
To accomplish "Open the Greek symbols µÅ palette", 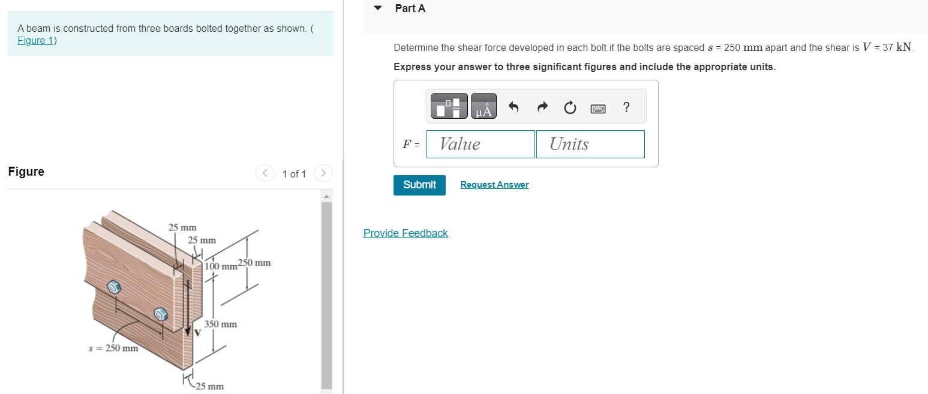I will click(x=483, y=106).
